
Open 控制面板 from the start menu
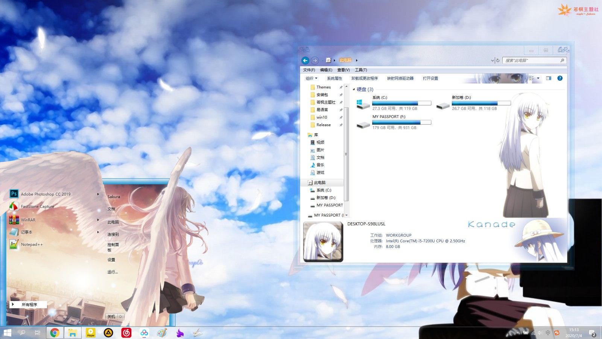click(x=113, y=247)
